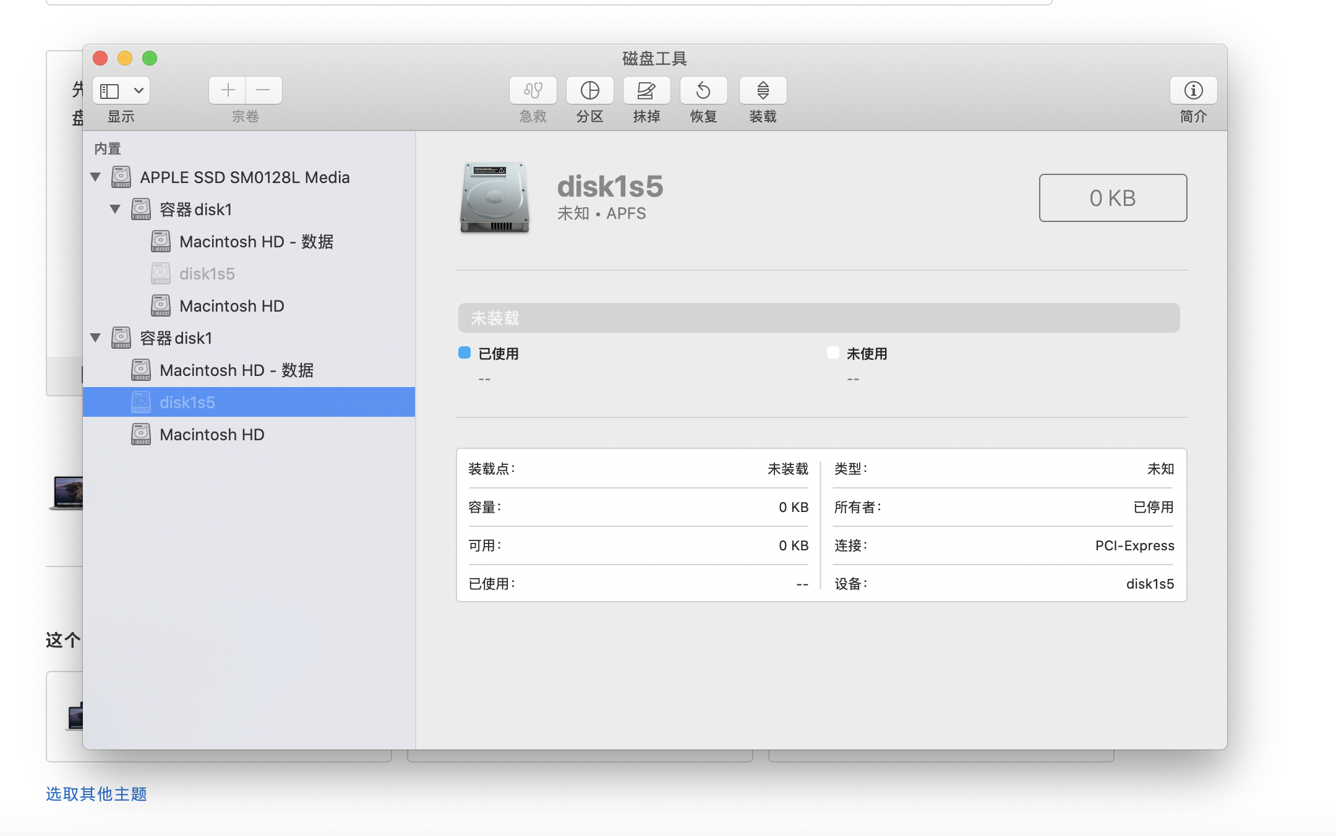Click the Restore (恢复) toolbar icon

[703, 91]
